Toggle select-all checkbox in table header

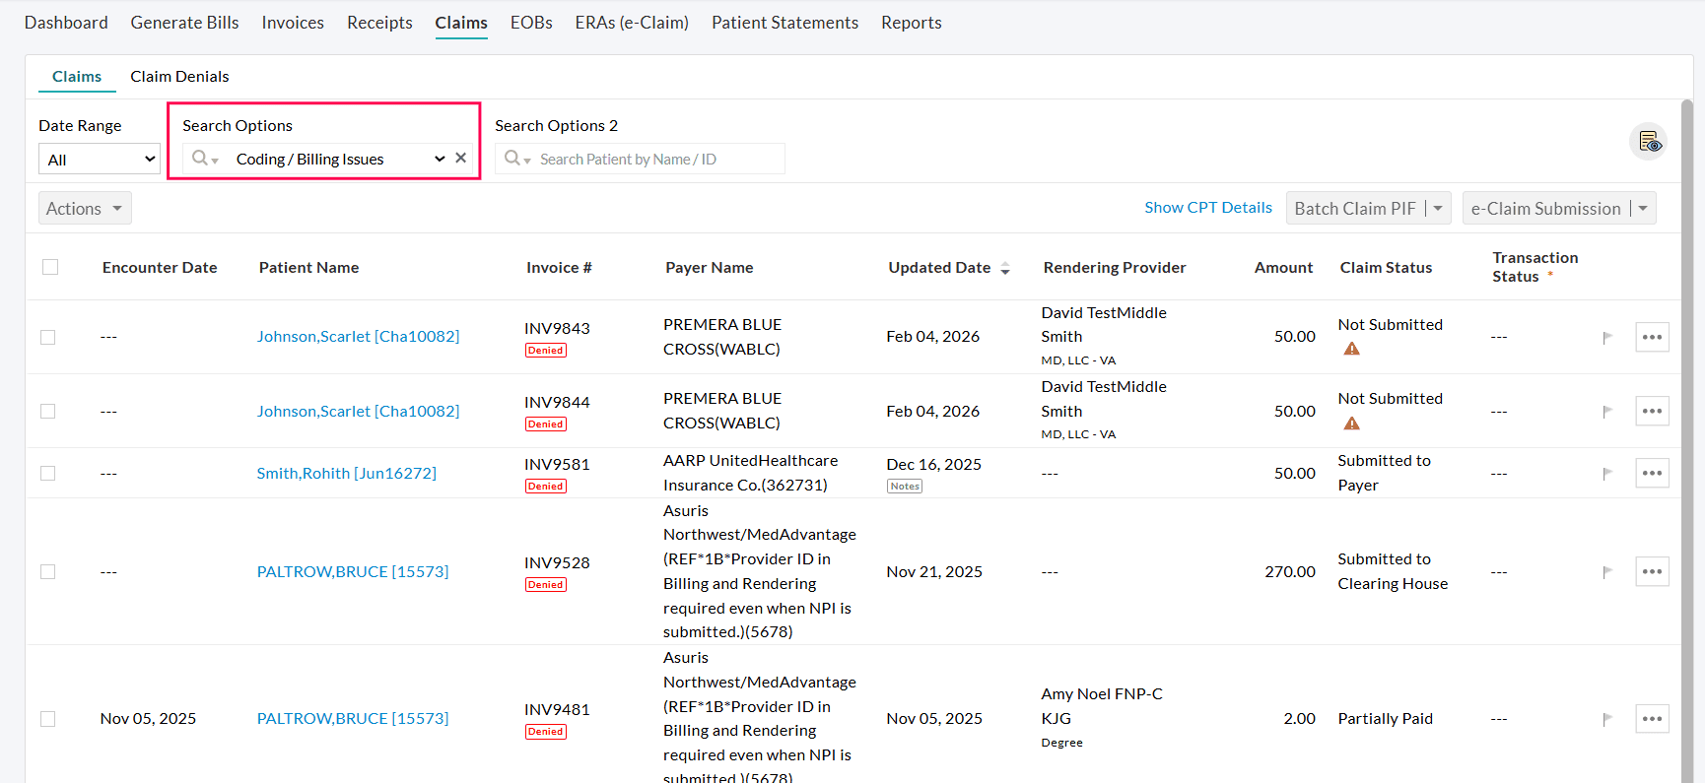(50, 267)
